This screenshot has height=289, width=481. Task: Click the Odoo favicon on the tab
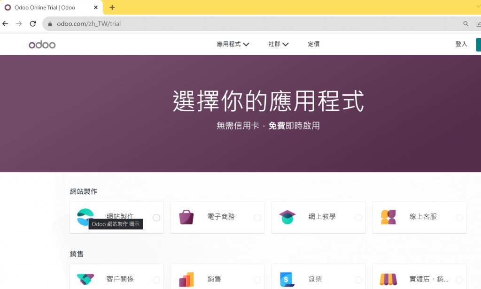click(x=8, y=8)
